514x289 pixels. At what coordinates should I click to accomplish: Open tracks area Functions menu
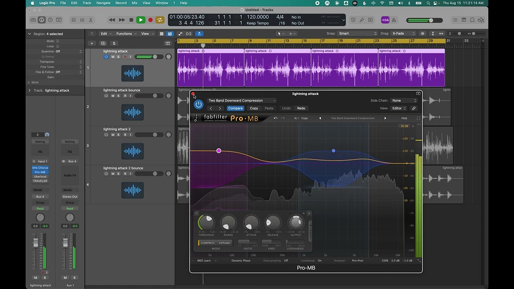(x=126, y=34)
